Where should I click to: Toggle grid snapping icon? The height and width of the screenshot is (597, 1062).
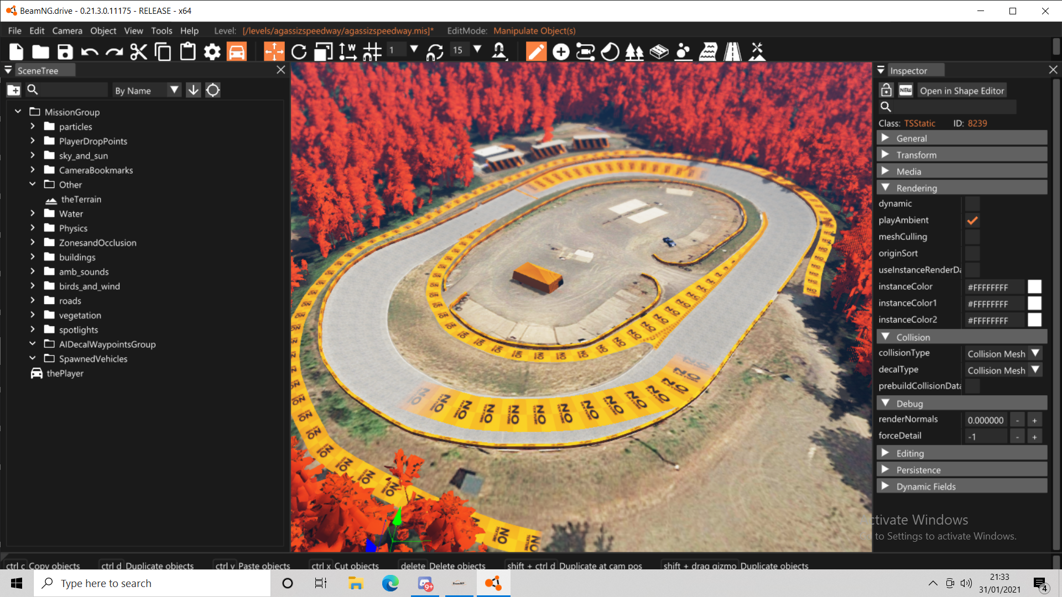372,52
